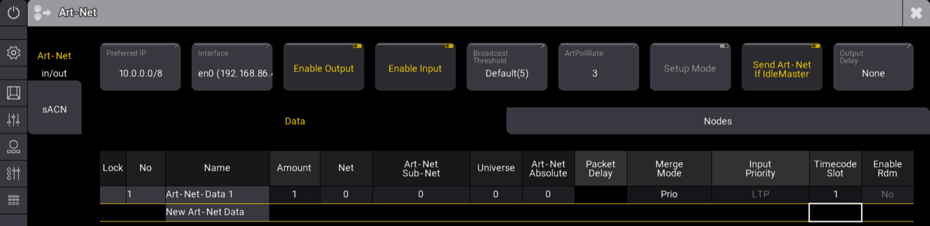Click the empty Packet Delay cell of row 1
The height and width of the screenshot is (226, 930).
tap(600, 194)
